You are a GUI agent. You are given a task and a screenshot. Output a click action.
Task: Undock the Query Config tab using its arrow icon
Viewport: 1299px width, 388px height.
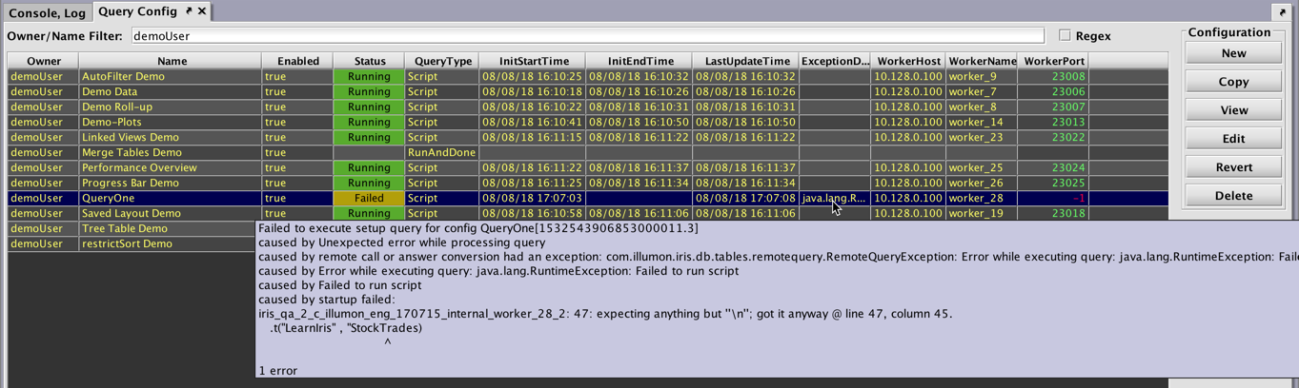[x=189, y=11]
